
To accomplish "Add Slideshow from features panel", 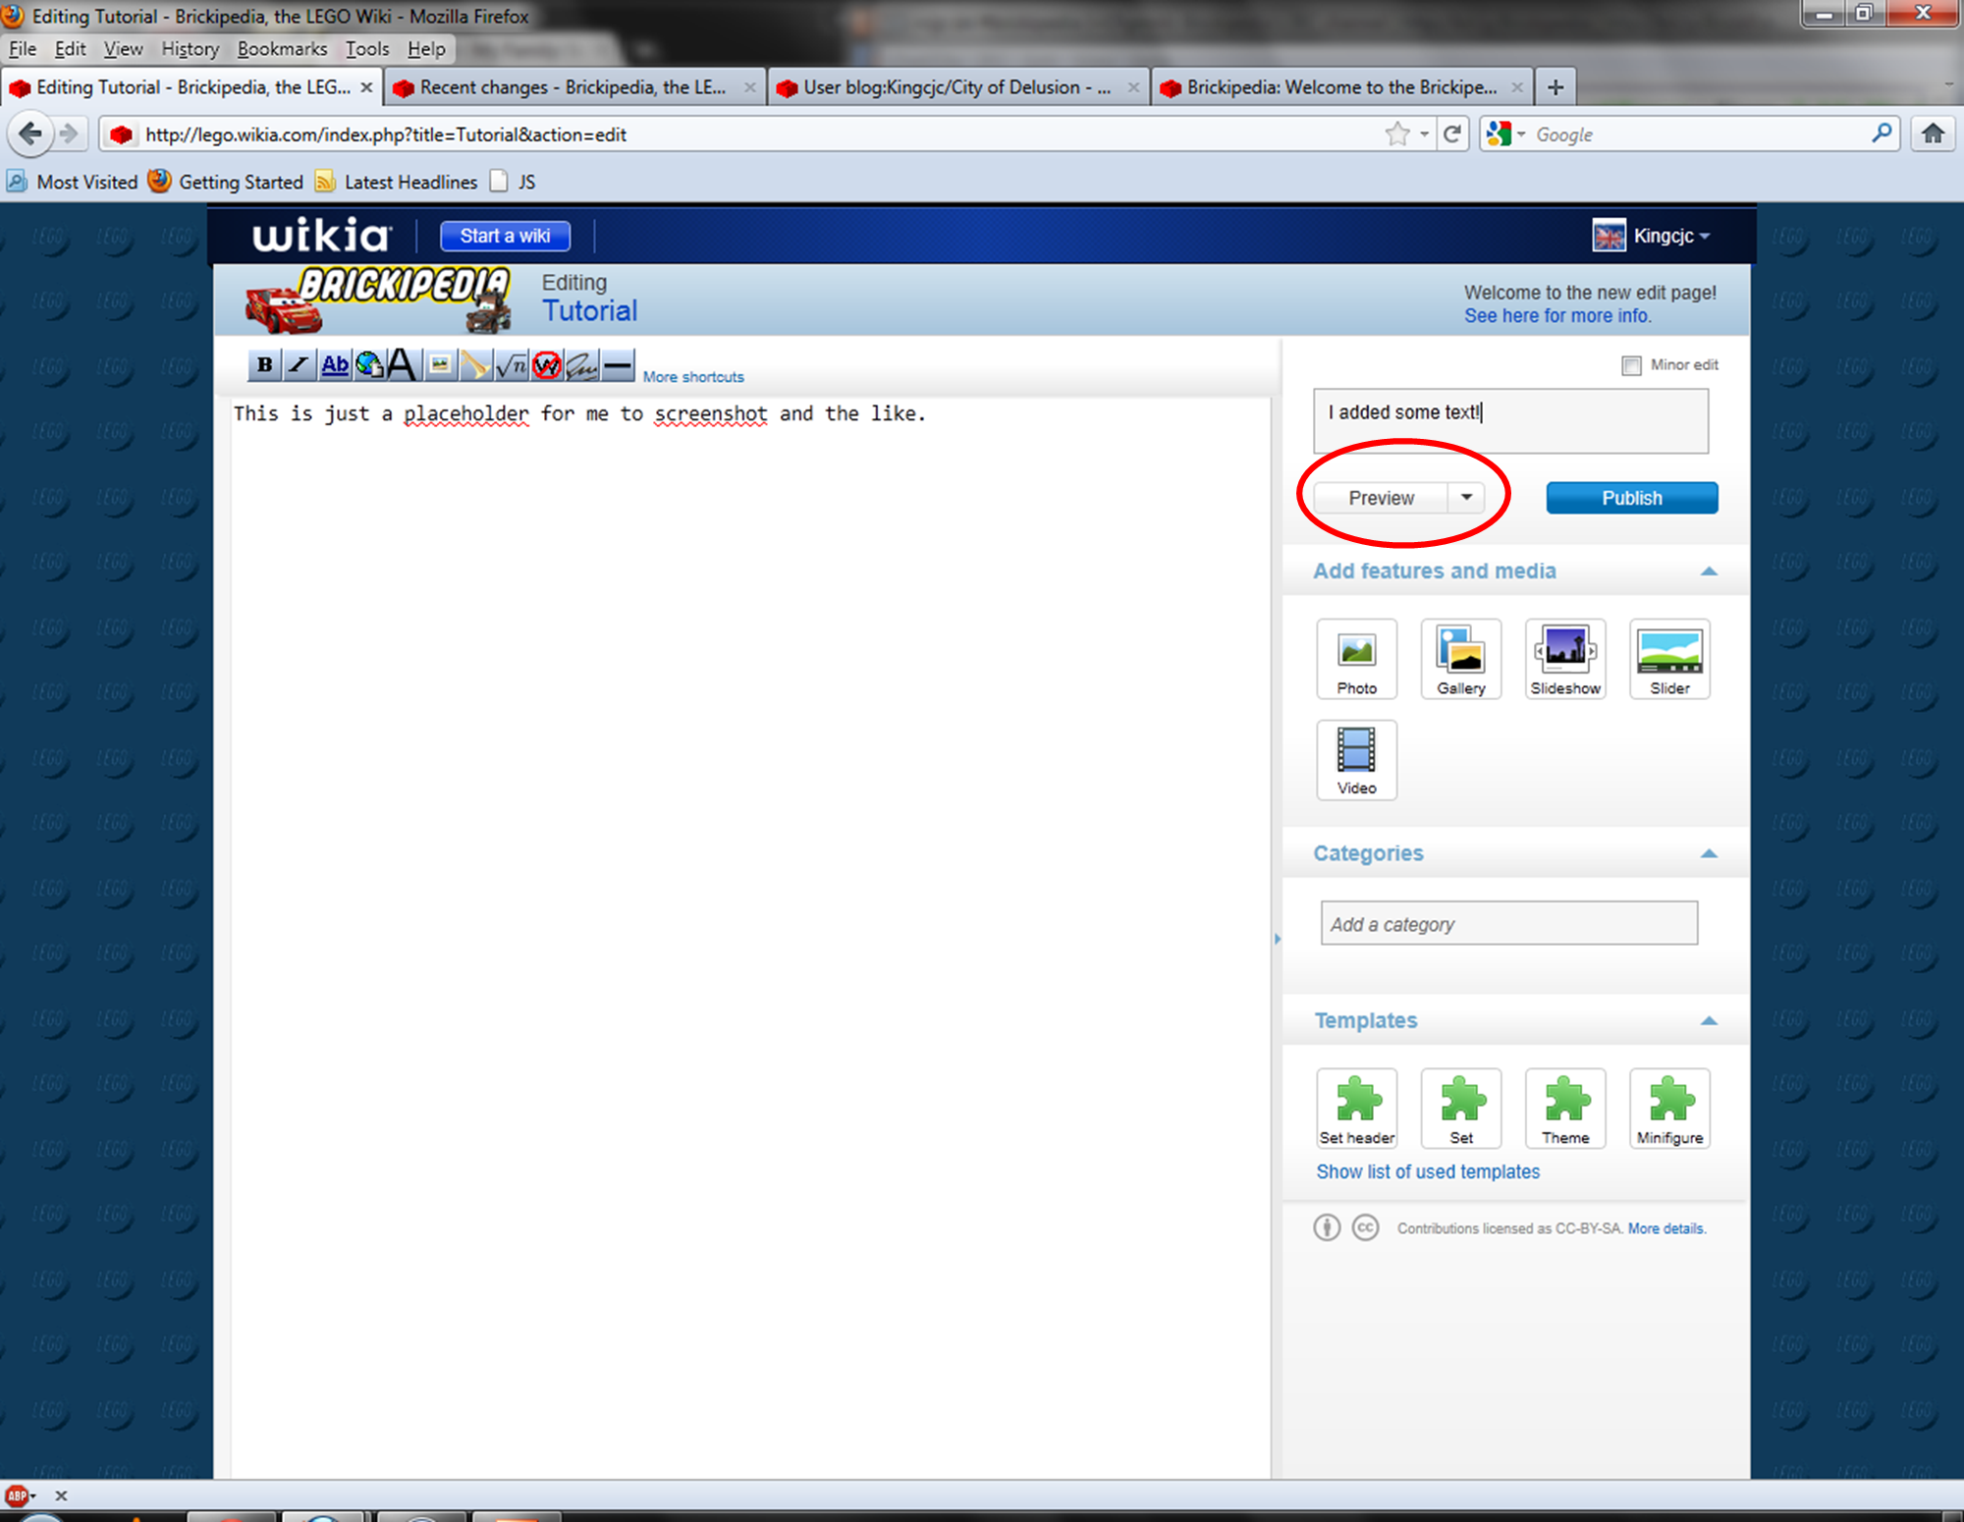I will tap(1564, 659).
